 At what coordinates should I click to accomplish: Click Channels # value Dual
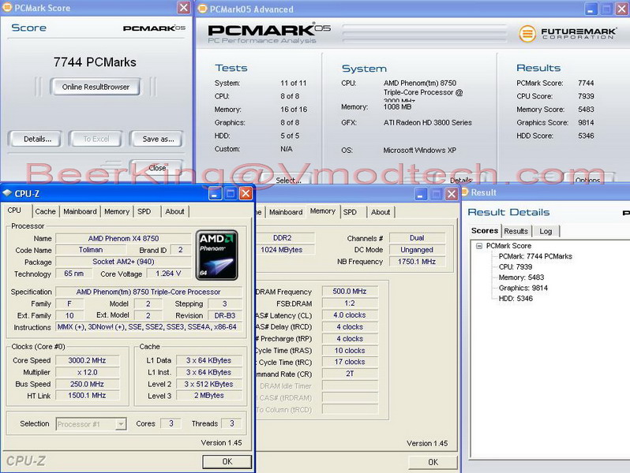[417, 238]
